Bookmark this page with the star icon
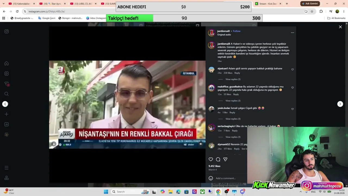This screenshot has height=196, width=348. click(x=312, y=11)
